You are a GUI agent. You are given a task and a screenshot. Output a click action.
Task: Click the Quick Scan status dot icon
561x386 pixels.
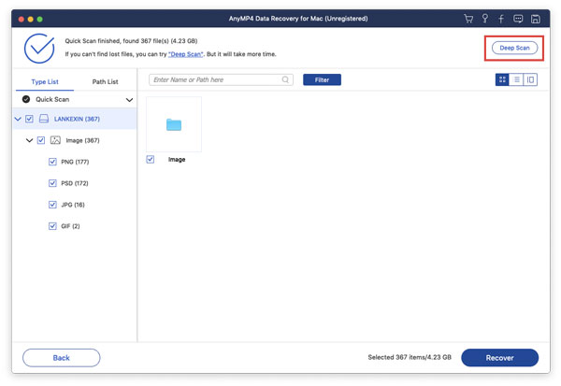(x=26, y=99)
